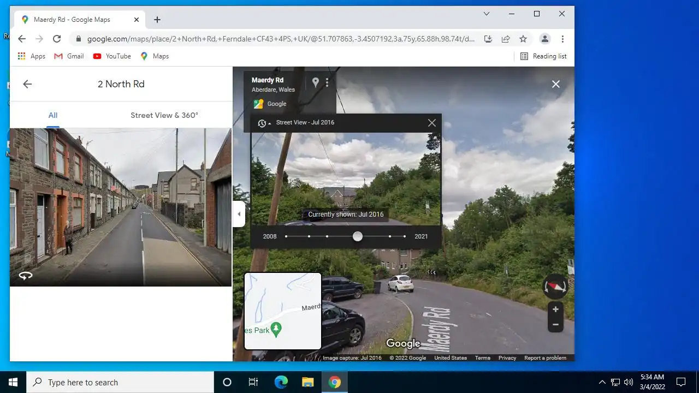
Task: Click the current Jul 2016 slider handle
Action: coord(358,236)
